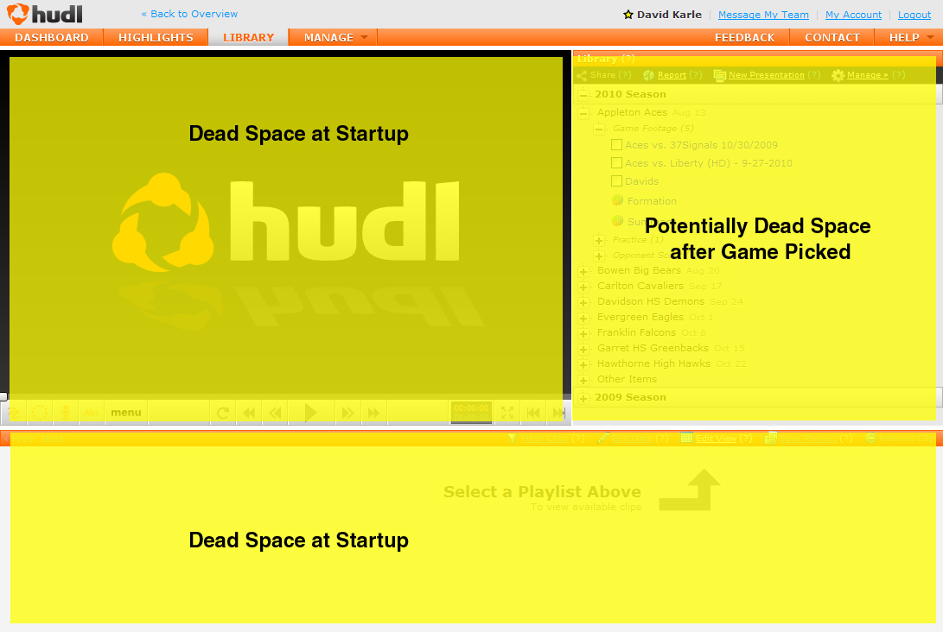Expand the Practice (1) folder
Image resolution: width=943 pixels, height=632 pixels.
pos(599,240)
